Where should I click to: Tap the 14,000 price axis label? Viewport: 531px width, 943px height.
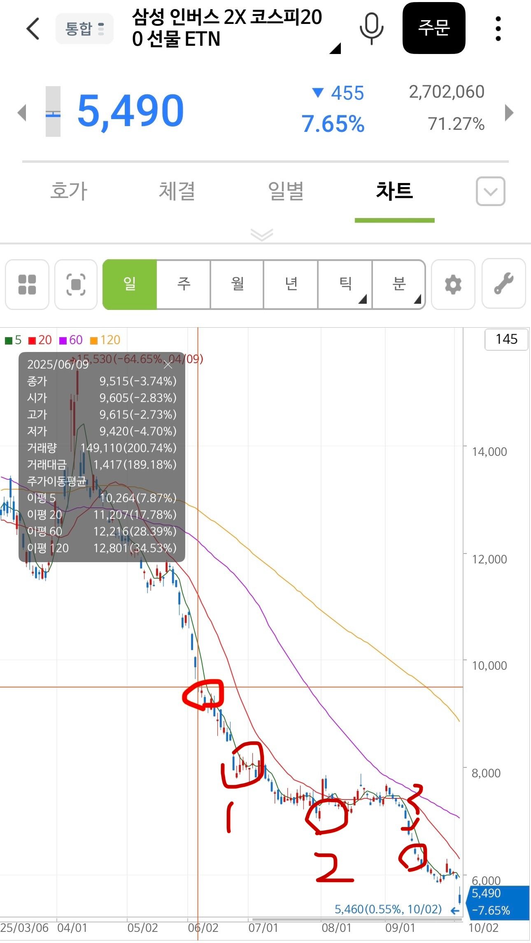[489, 452]
